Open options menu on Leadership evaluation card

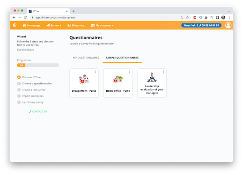(x=163, y=72)
